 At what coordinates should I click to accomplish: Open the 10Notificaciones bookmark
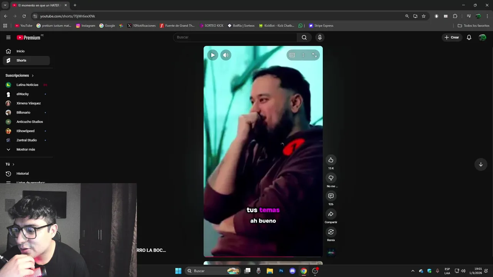click(141, 26)
